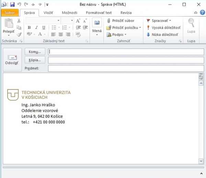Screen dimensions: 206x178
Task: Open the Základný text dialog launcher
Action: [x=87, y=41]
